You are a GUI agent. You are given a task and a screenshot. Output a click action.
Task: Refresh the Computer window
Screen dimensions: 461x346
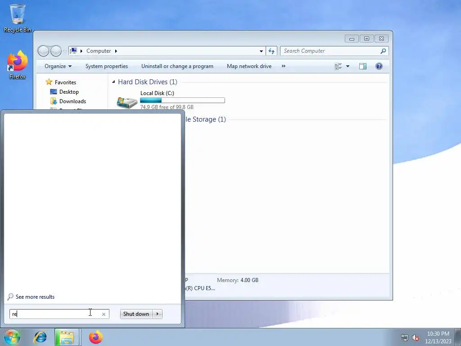point(271,51)
